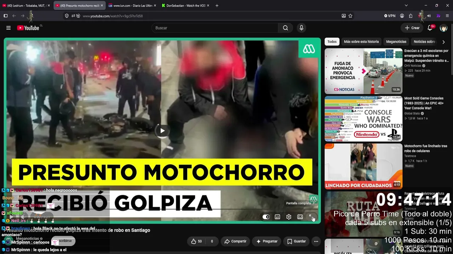Select Más sobre esta historia chip
This screenshot has height=254, width=453.
click(361, 42)
